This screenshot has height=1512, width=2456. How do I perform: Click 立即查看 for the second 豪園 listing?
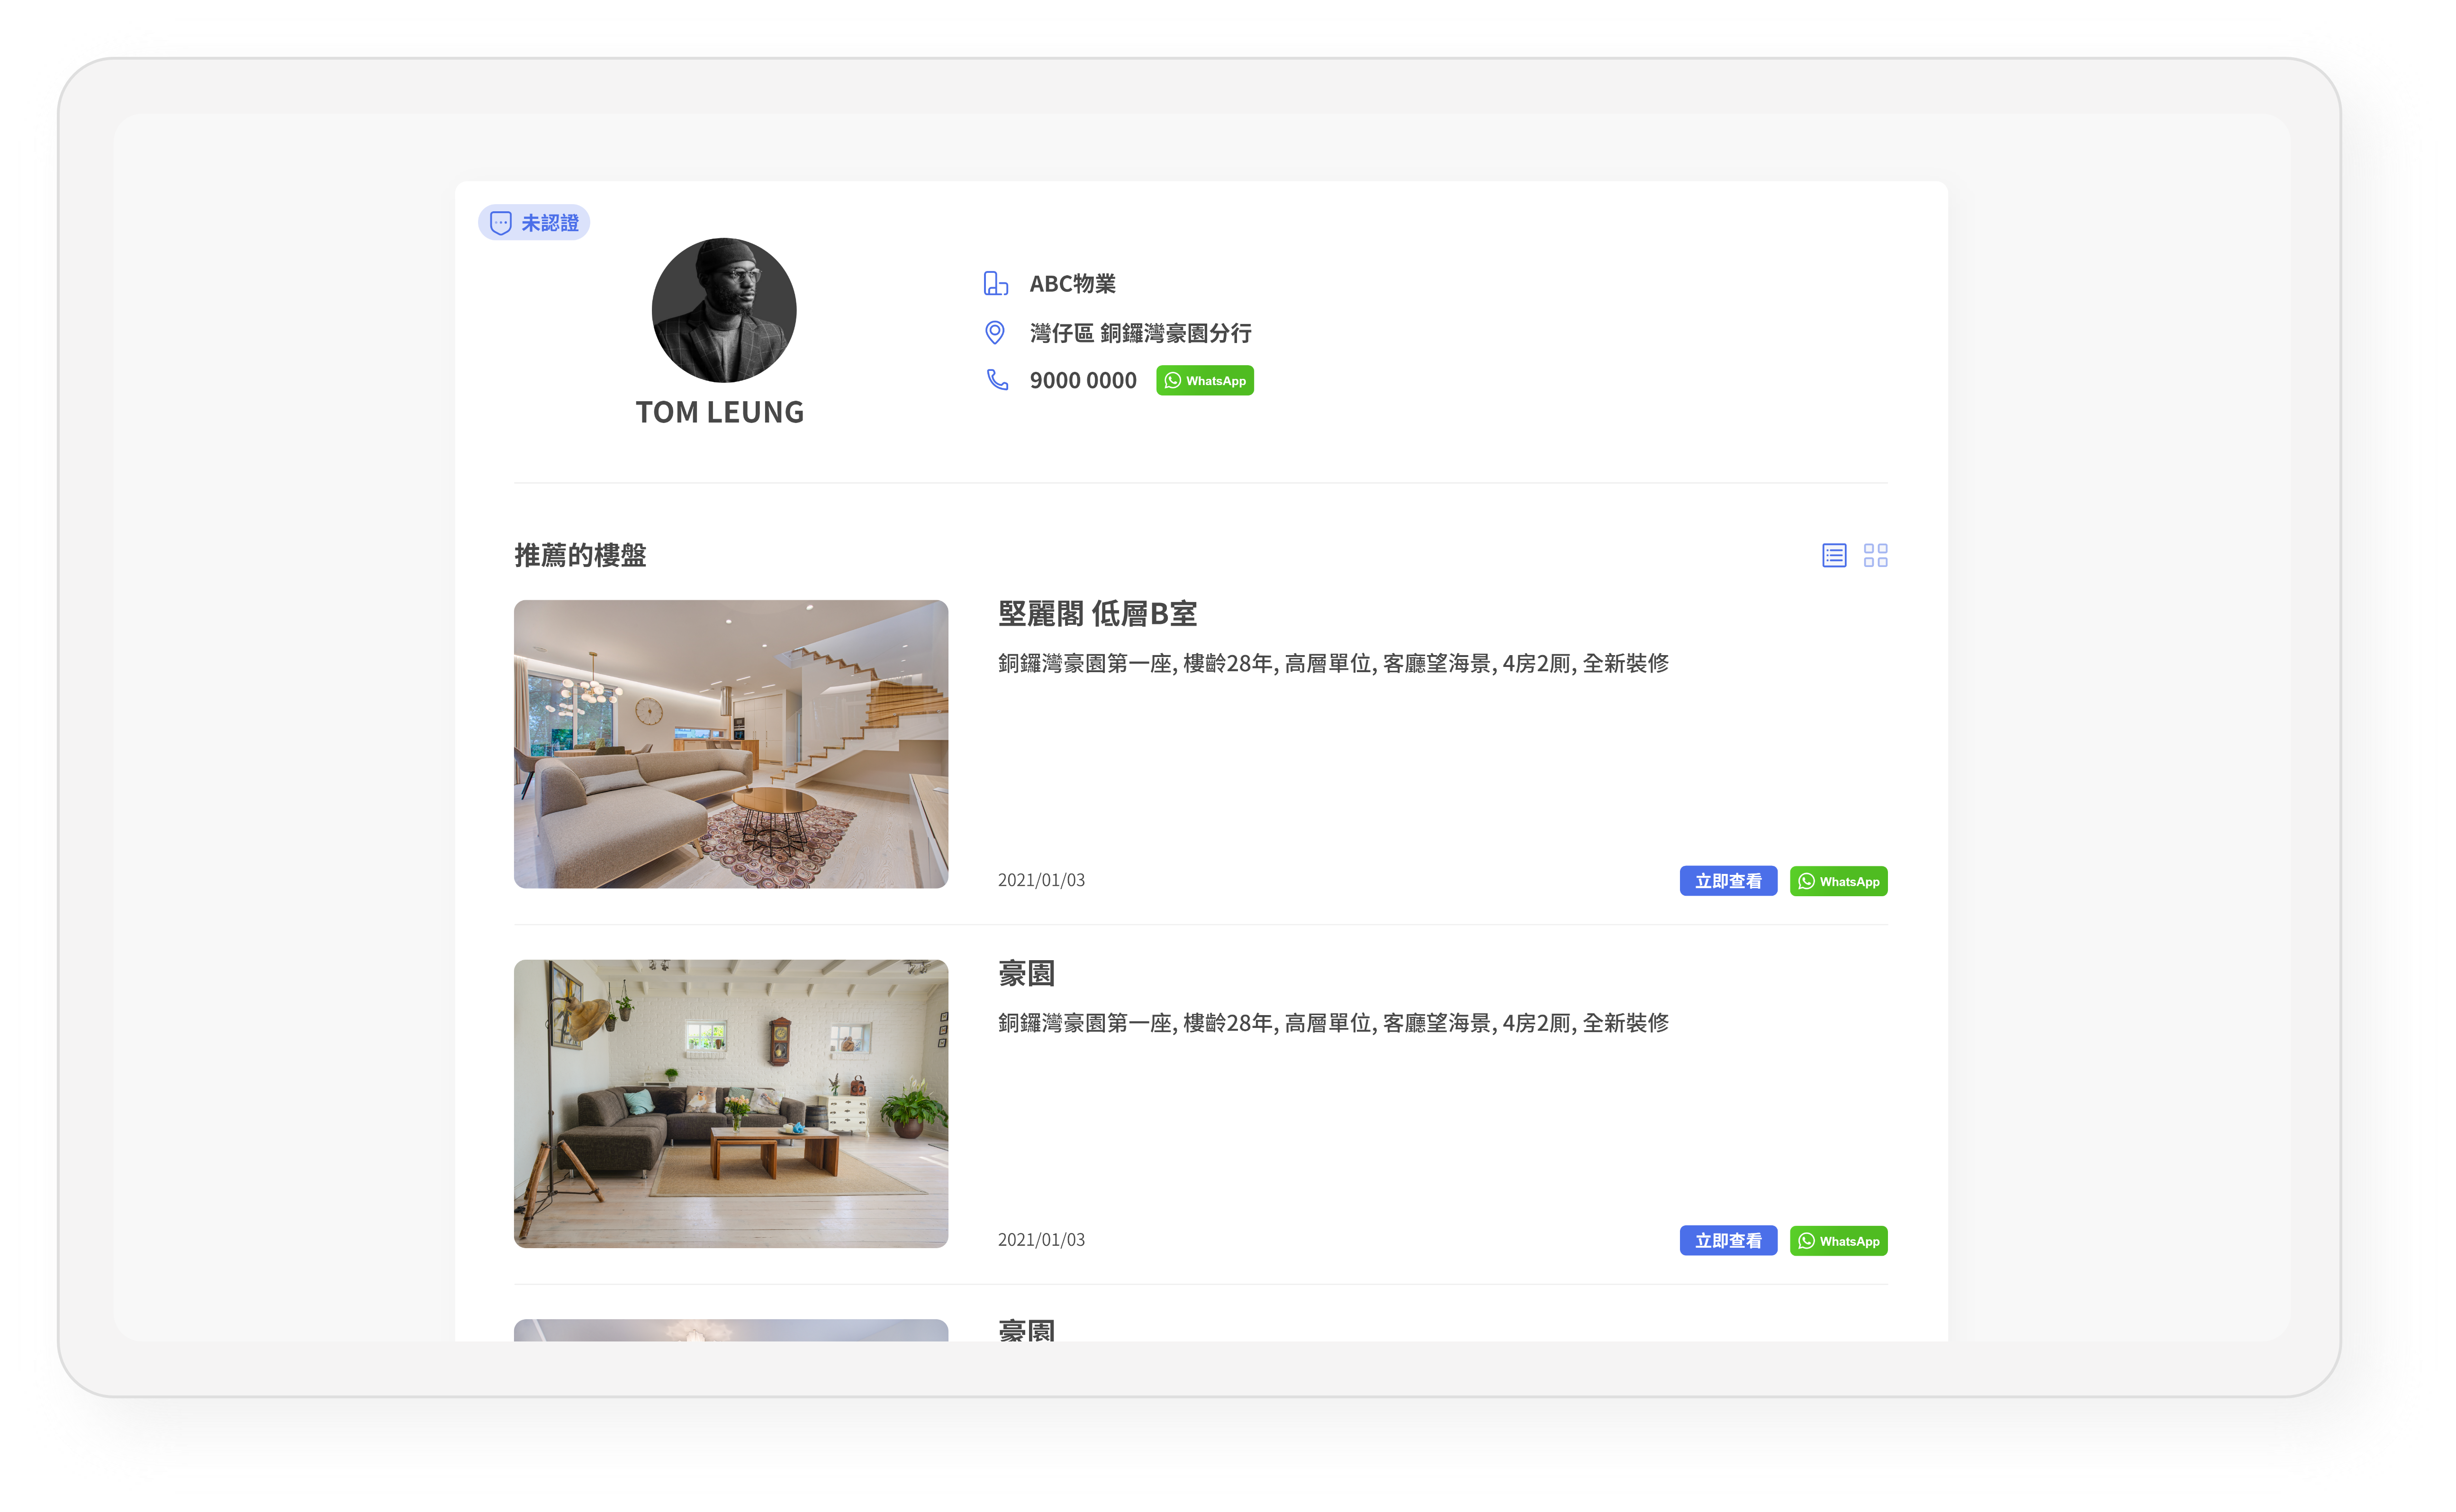click(x=1728, y=1240)
